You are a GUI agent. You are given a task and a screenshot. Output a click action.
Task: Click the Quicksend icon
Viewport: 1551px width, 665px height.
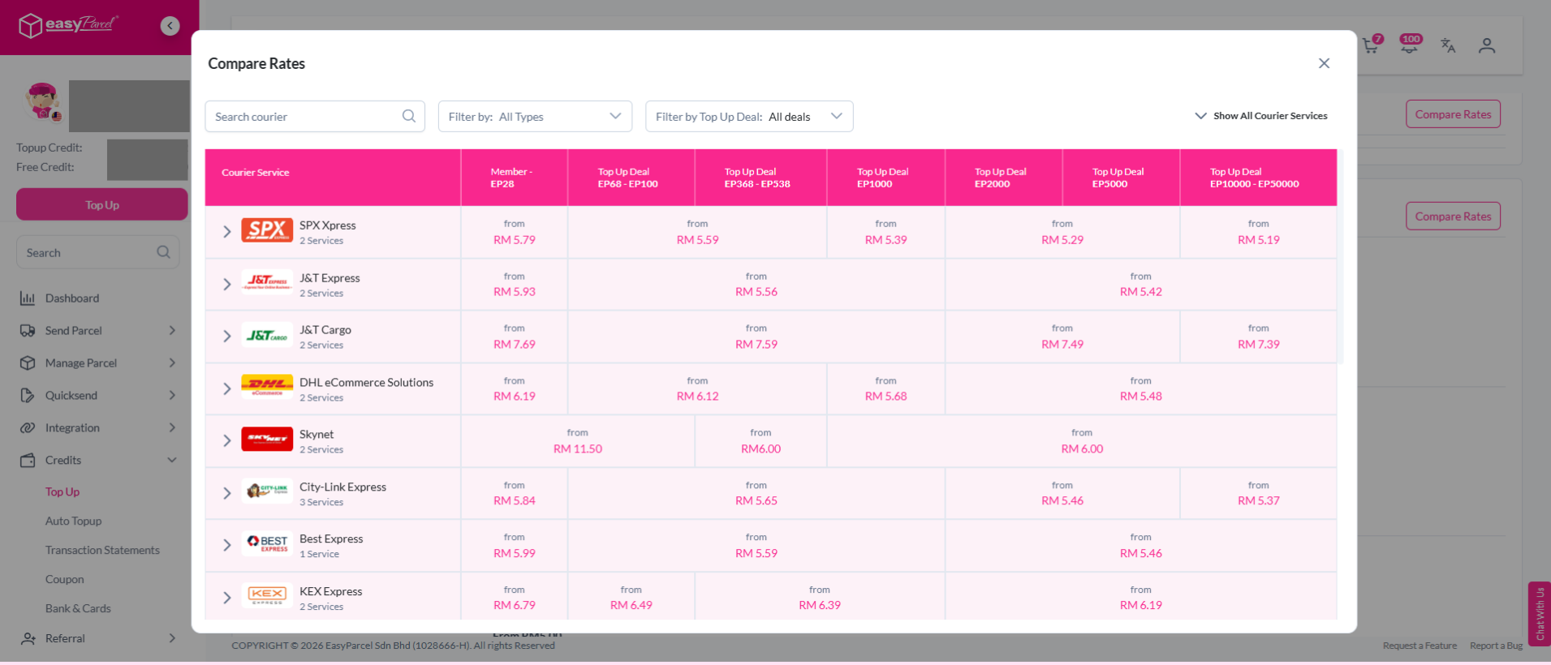(28, 396)
